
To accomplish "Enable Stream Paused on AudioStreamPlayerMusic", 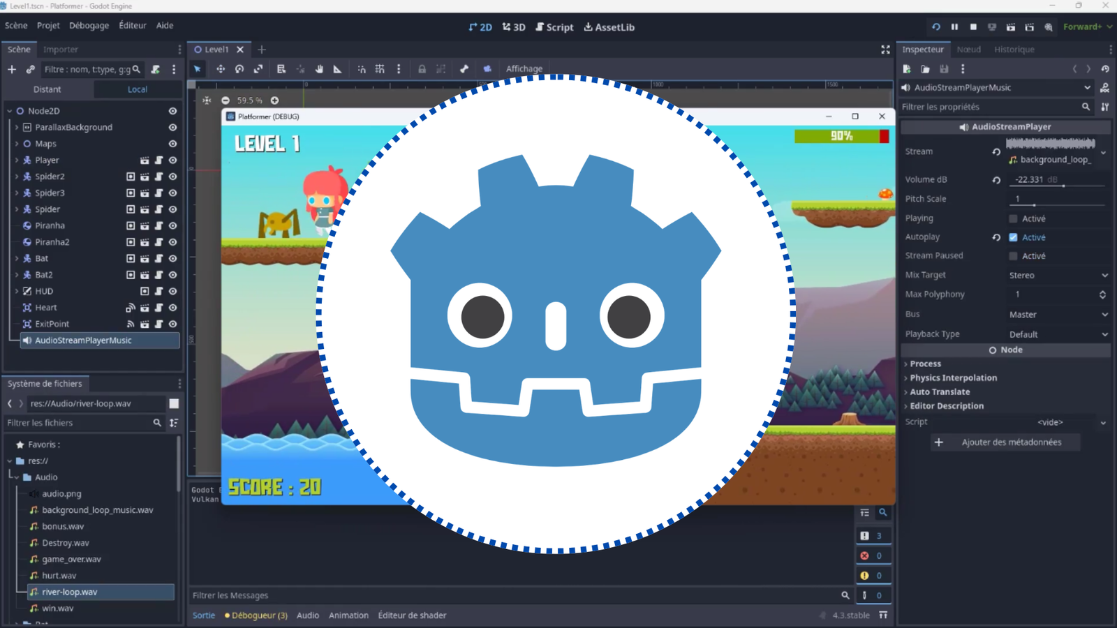I will 1012,255.
